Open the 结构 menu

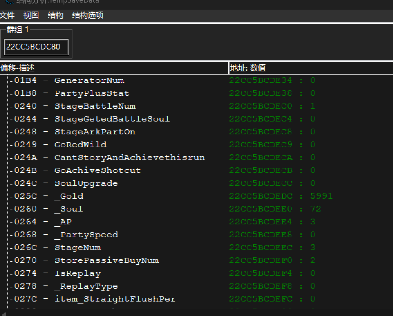coord(55,15)
